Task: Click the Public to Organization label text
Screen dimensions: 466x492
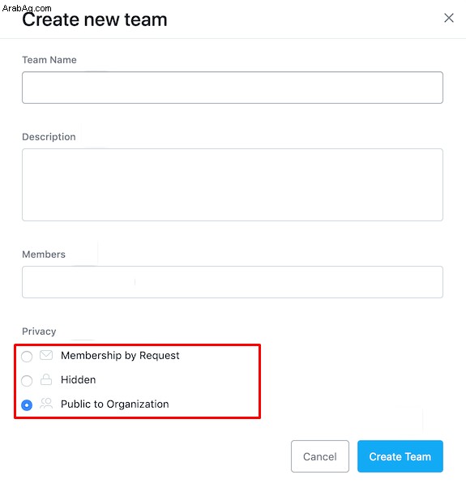Action: (x=115, y=404)
